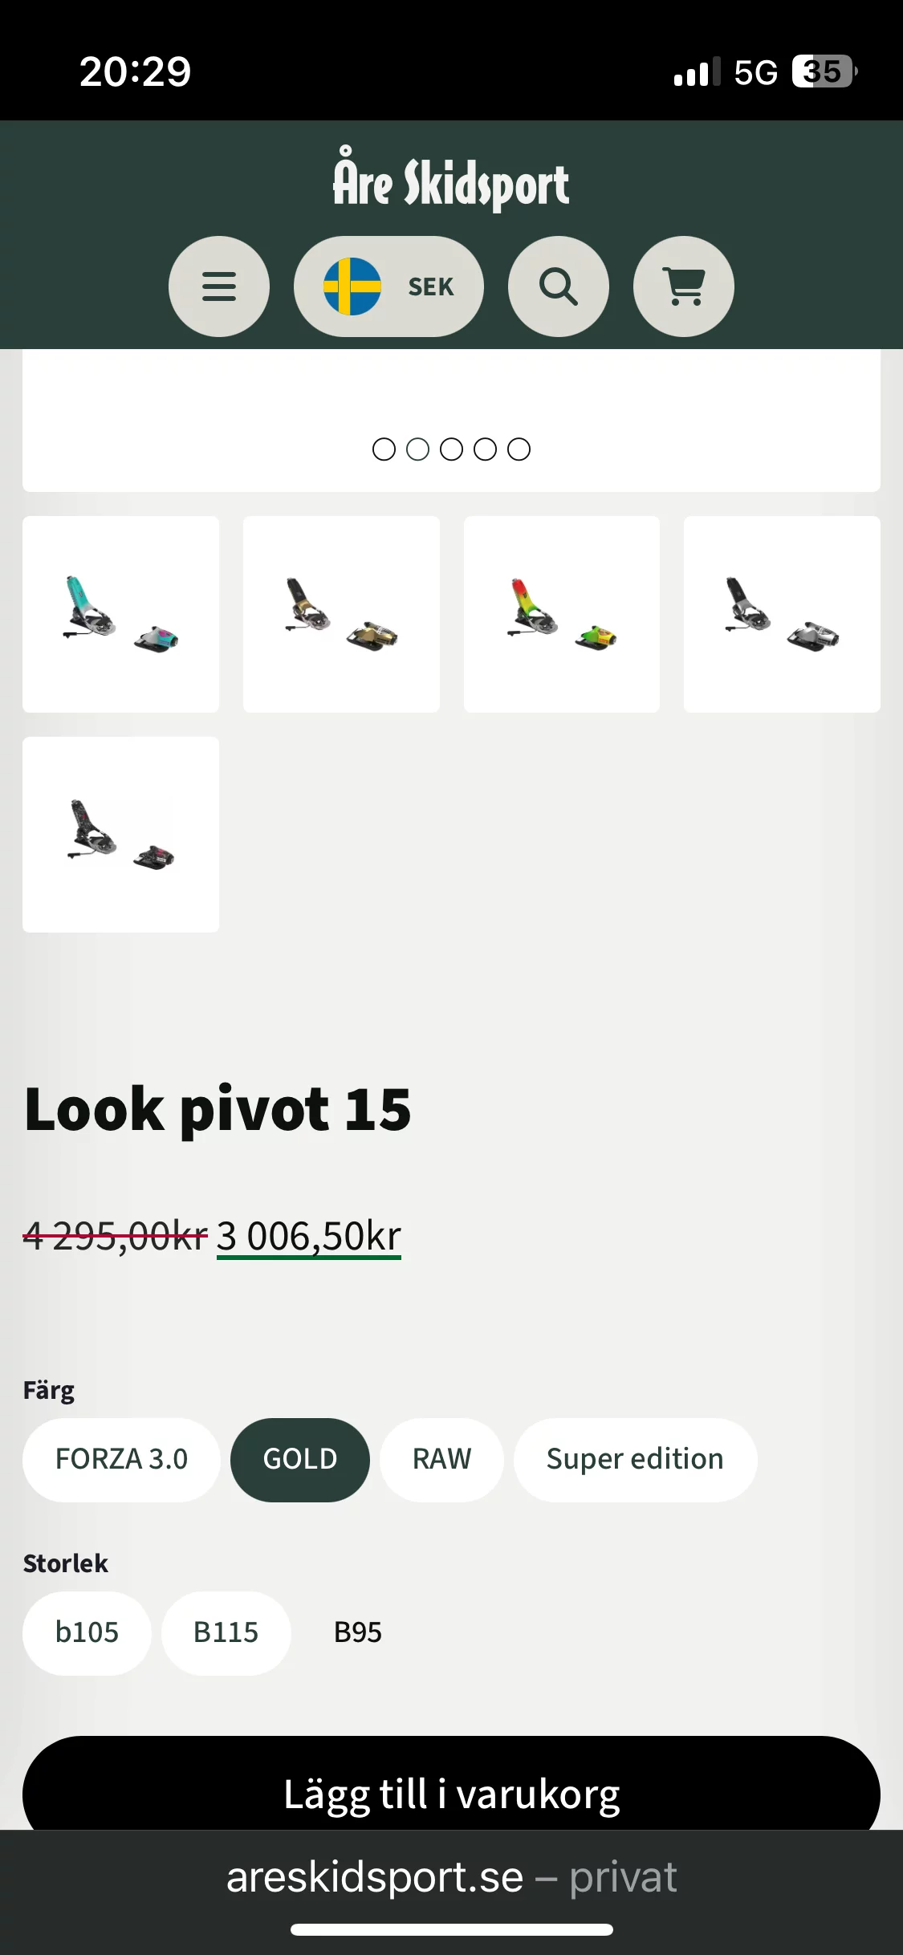Select the third carousel dot indicator
The width and height of the screenshot is (903, 1955).
[x=452, y=449]
